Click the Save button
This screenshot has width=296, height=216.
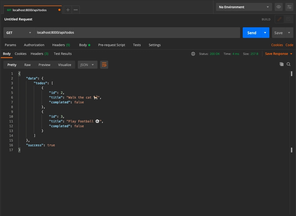pos(279,33)
